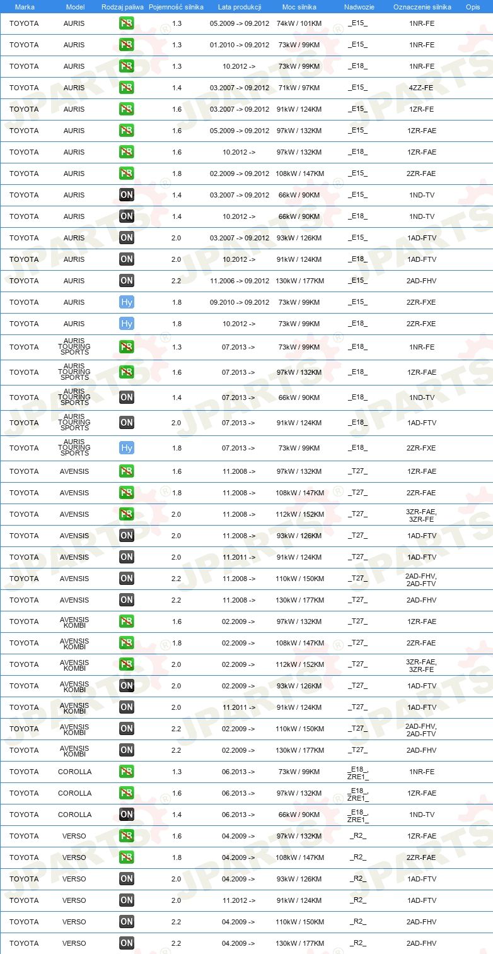
Task: Select the Auris 4ZZ-FE engine code cell
Action: pos(422,88)
